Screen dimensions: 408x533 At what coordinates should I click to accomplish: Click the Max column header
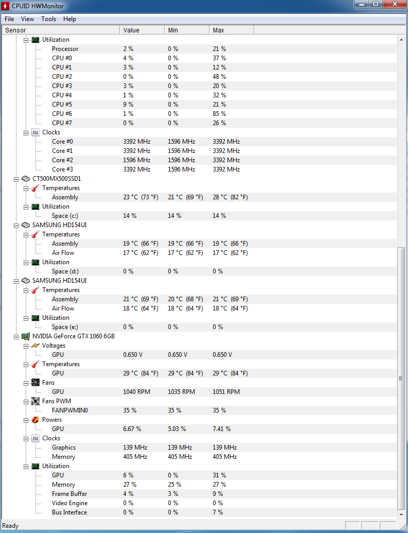click(x=231, y=30)
